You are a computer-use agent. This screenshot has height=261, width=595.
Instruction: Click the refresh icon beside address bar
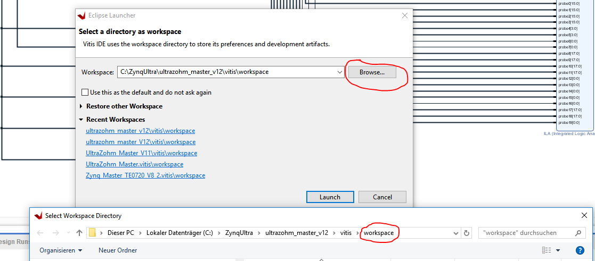(467, 233)
